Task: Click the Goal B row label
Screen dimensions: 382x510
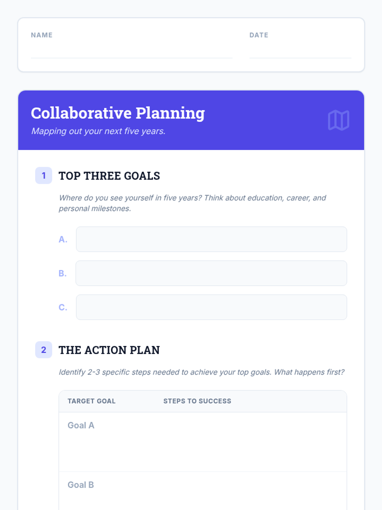Action: pyautogui.click(x=81, y=485)
